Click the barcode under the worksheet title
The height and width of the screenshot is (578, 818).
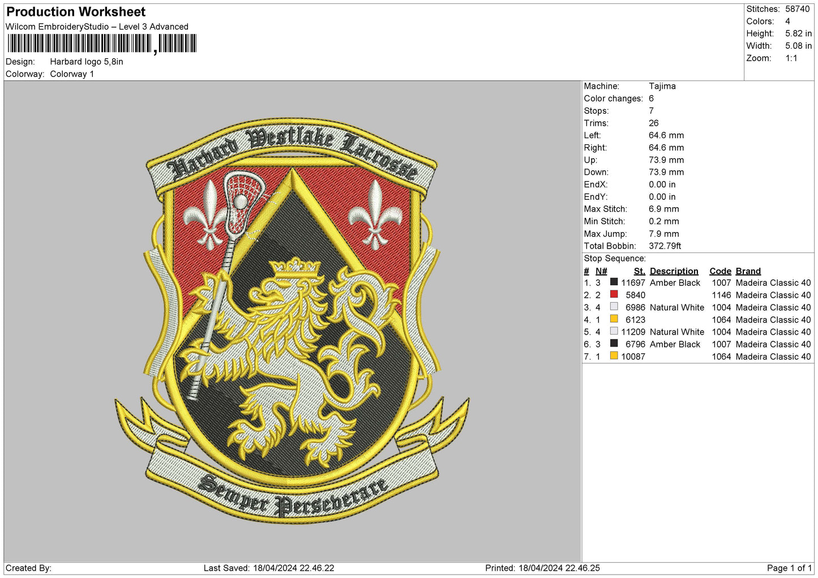point(102,44)
